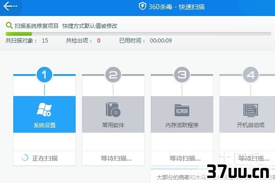Click the monitor list icon for 开机启动项

(251, 110)
